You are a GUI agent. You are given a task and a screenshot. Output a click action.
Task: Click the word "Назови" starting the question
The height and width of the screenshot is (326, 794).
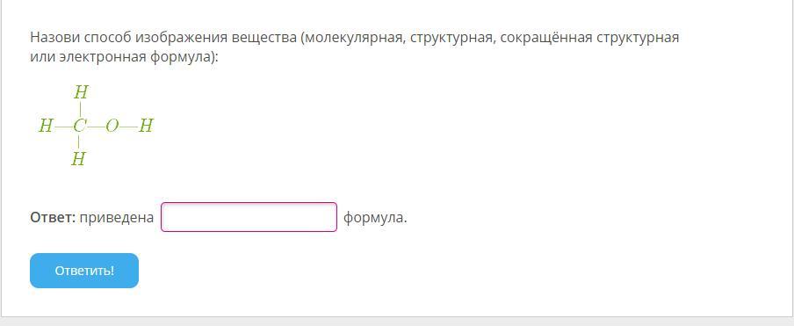[54, 38]
